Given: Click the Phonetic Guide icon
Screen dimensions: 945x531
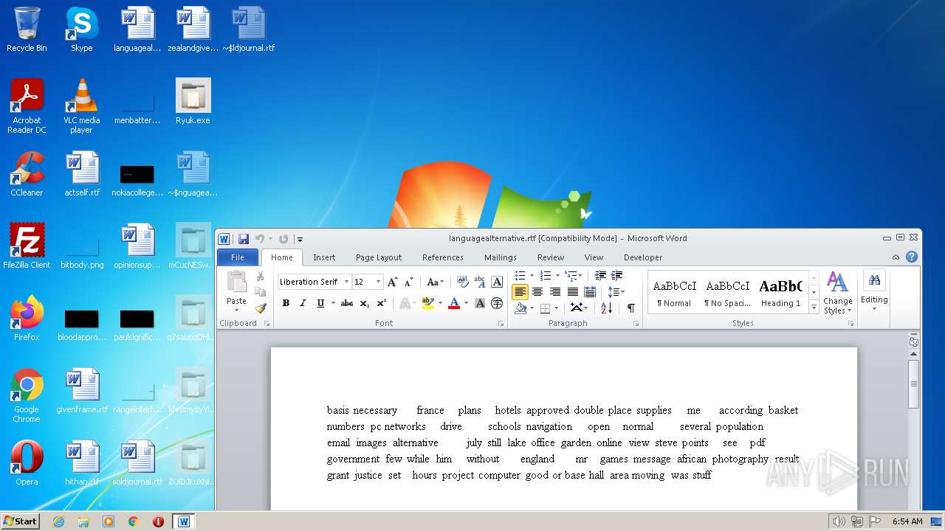Looking at the screenshot, I should [x=480, y=282].
